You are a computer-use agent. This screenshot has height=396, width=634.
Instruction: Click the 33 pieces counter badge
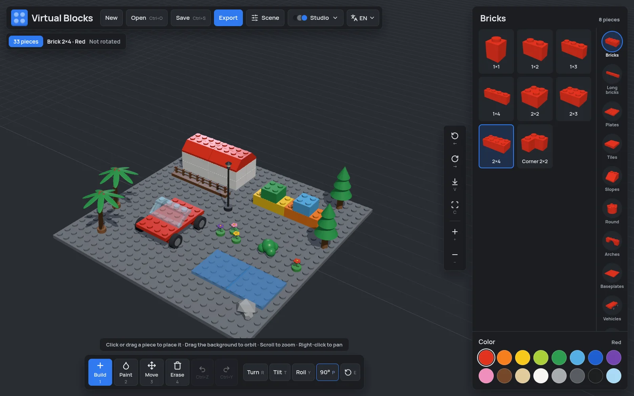pyautogui.click(x=26, y=42)
